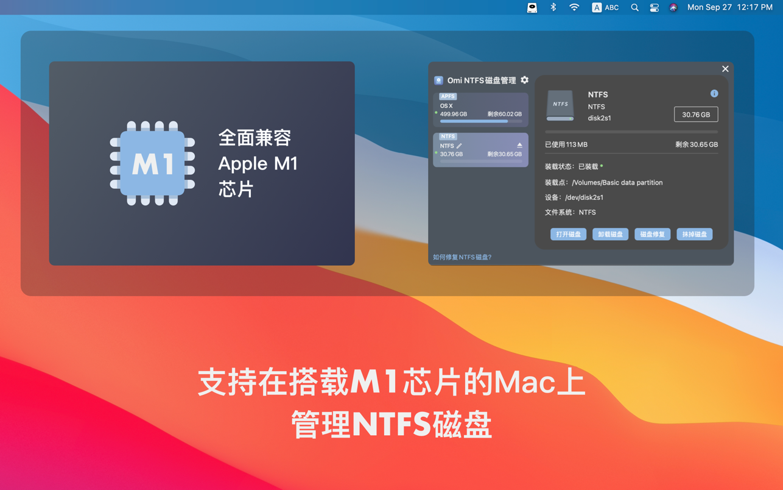Viewport: 783px width, 490px height.
Task: Open 如何修复NTFS磁盘? link
Action: click(462, 257)
